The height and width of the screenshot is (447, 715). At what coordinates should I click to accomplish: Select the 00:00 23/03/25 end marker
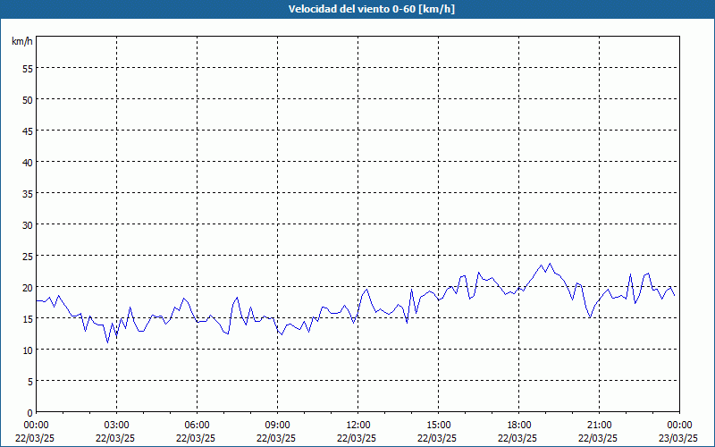(x=678, y=432)
